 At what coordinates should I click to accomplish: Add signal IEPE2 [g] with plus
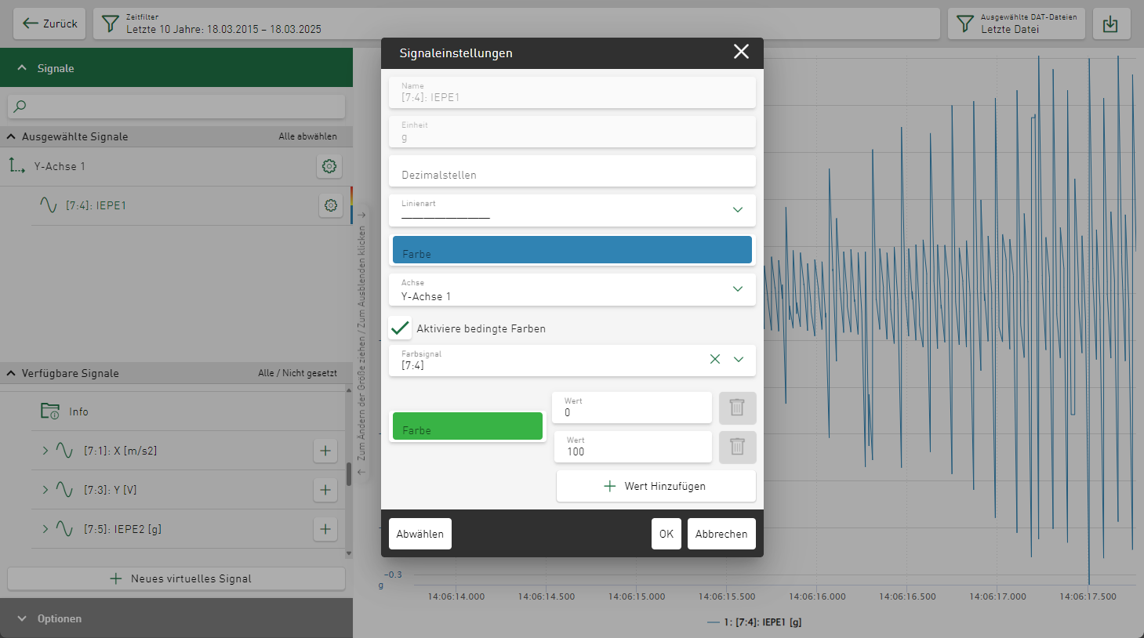(325, 529)
